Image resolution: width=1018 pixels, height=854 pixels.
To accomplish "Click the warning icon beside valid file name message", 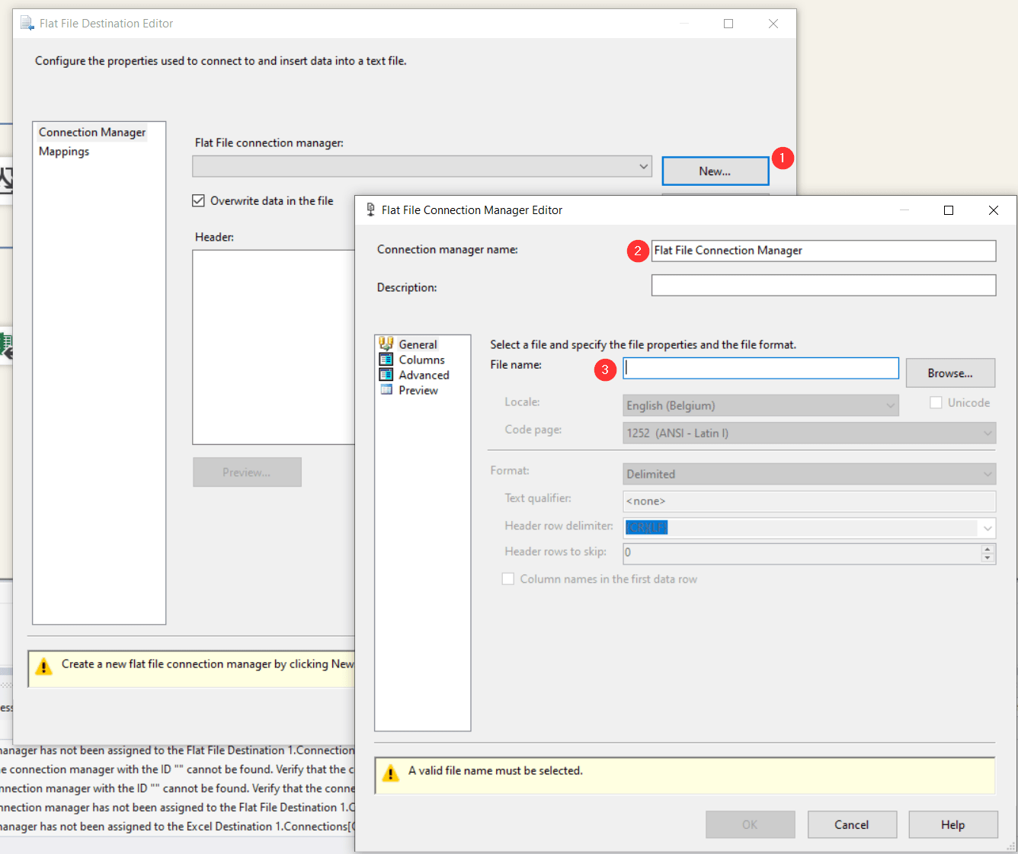I will coord(391,773).
